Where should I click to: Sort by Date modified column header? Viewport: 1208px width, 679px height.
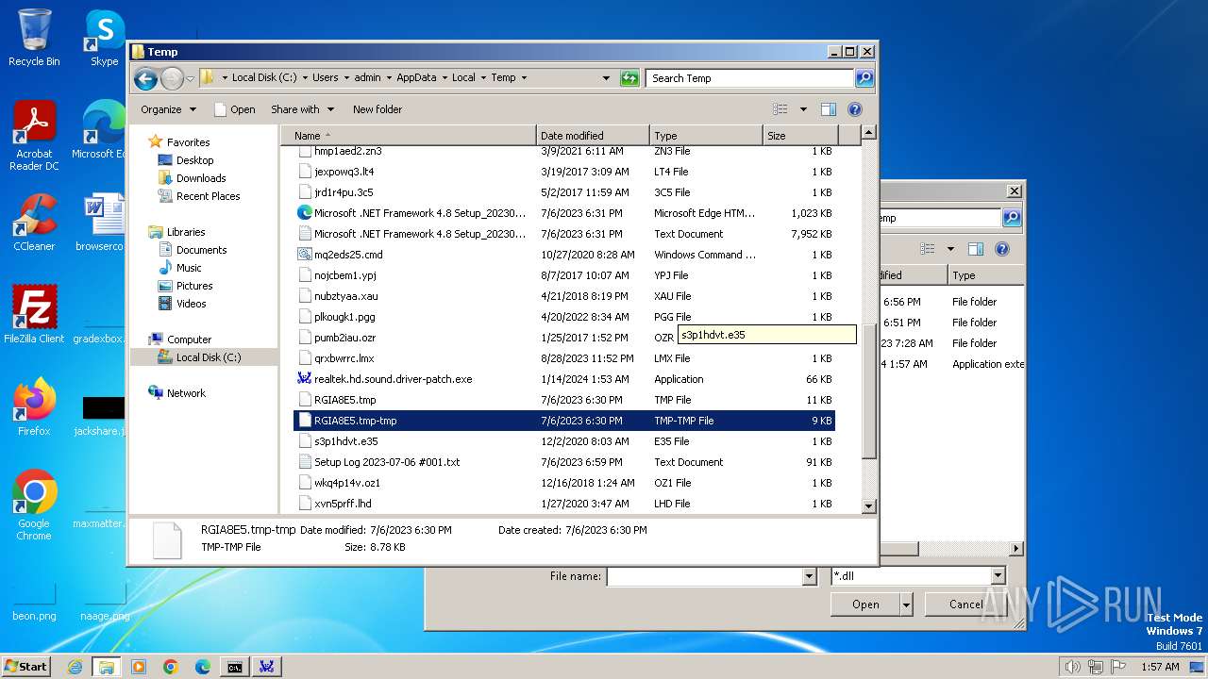tap(593, 136)
